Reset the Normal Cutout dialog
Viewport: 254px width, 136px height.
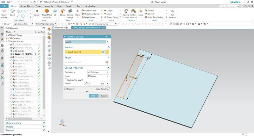pos(106,37)
